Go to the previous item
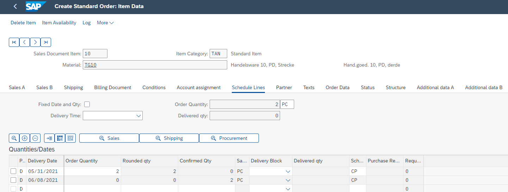This screenshot has height=192, width=508. click(25, 42)
